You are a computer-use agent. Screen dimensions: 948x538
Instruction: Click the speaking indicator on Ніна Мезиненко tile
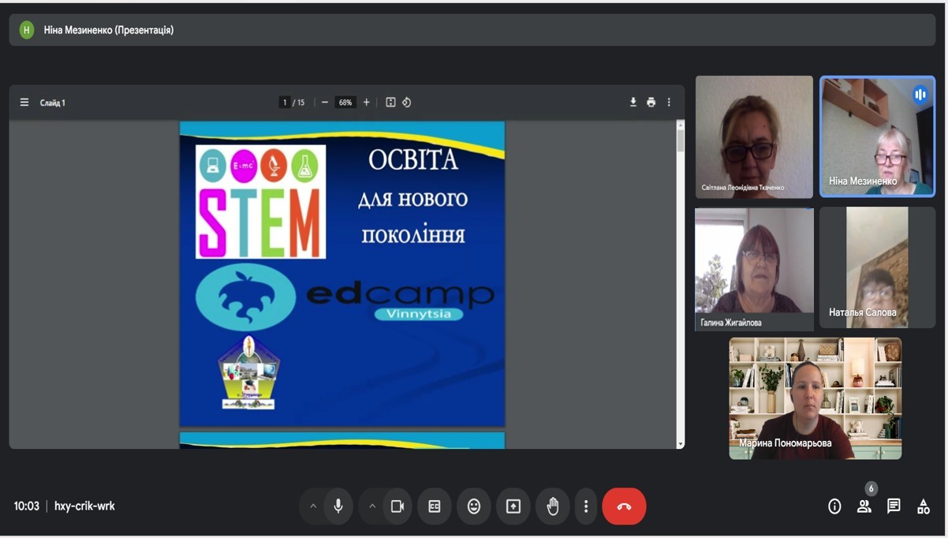920,95
